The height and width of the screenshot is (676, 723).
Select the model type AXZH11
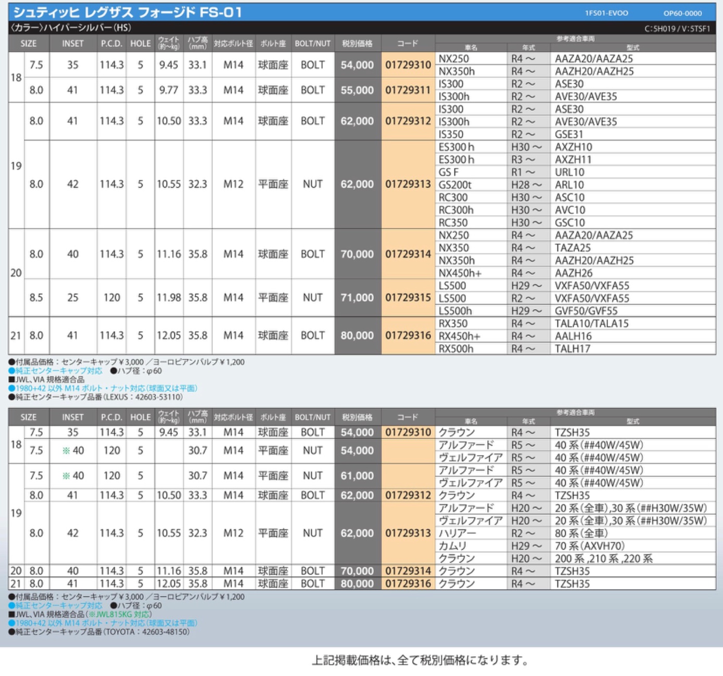(573, 159)
